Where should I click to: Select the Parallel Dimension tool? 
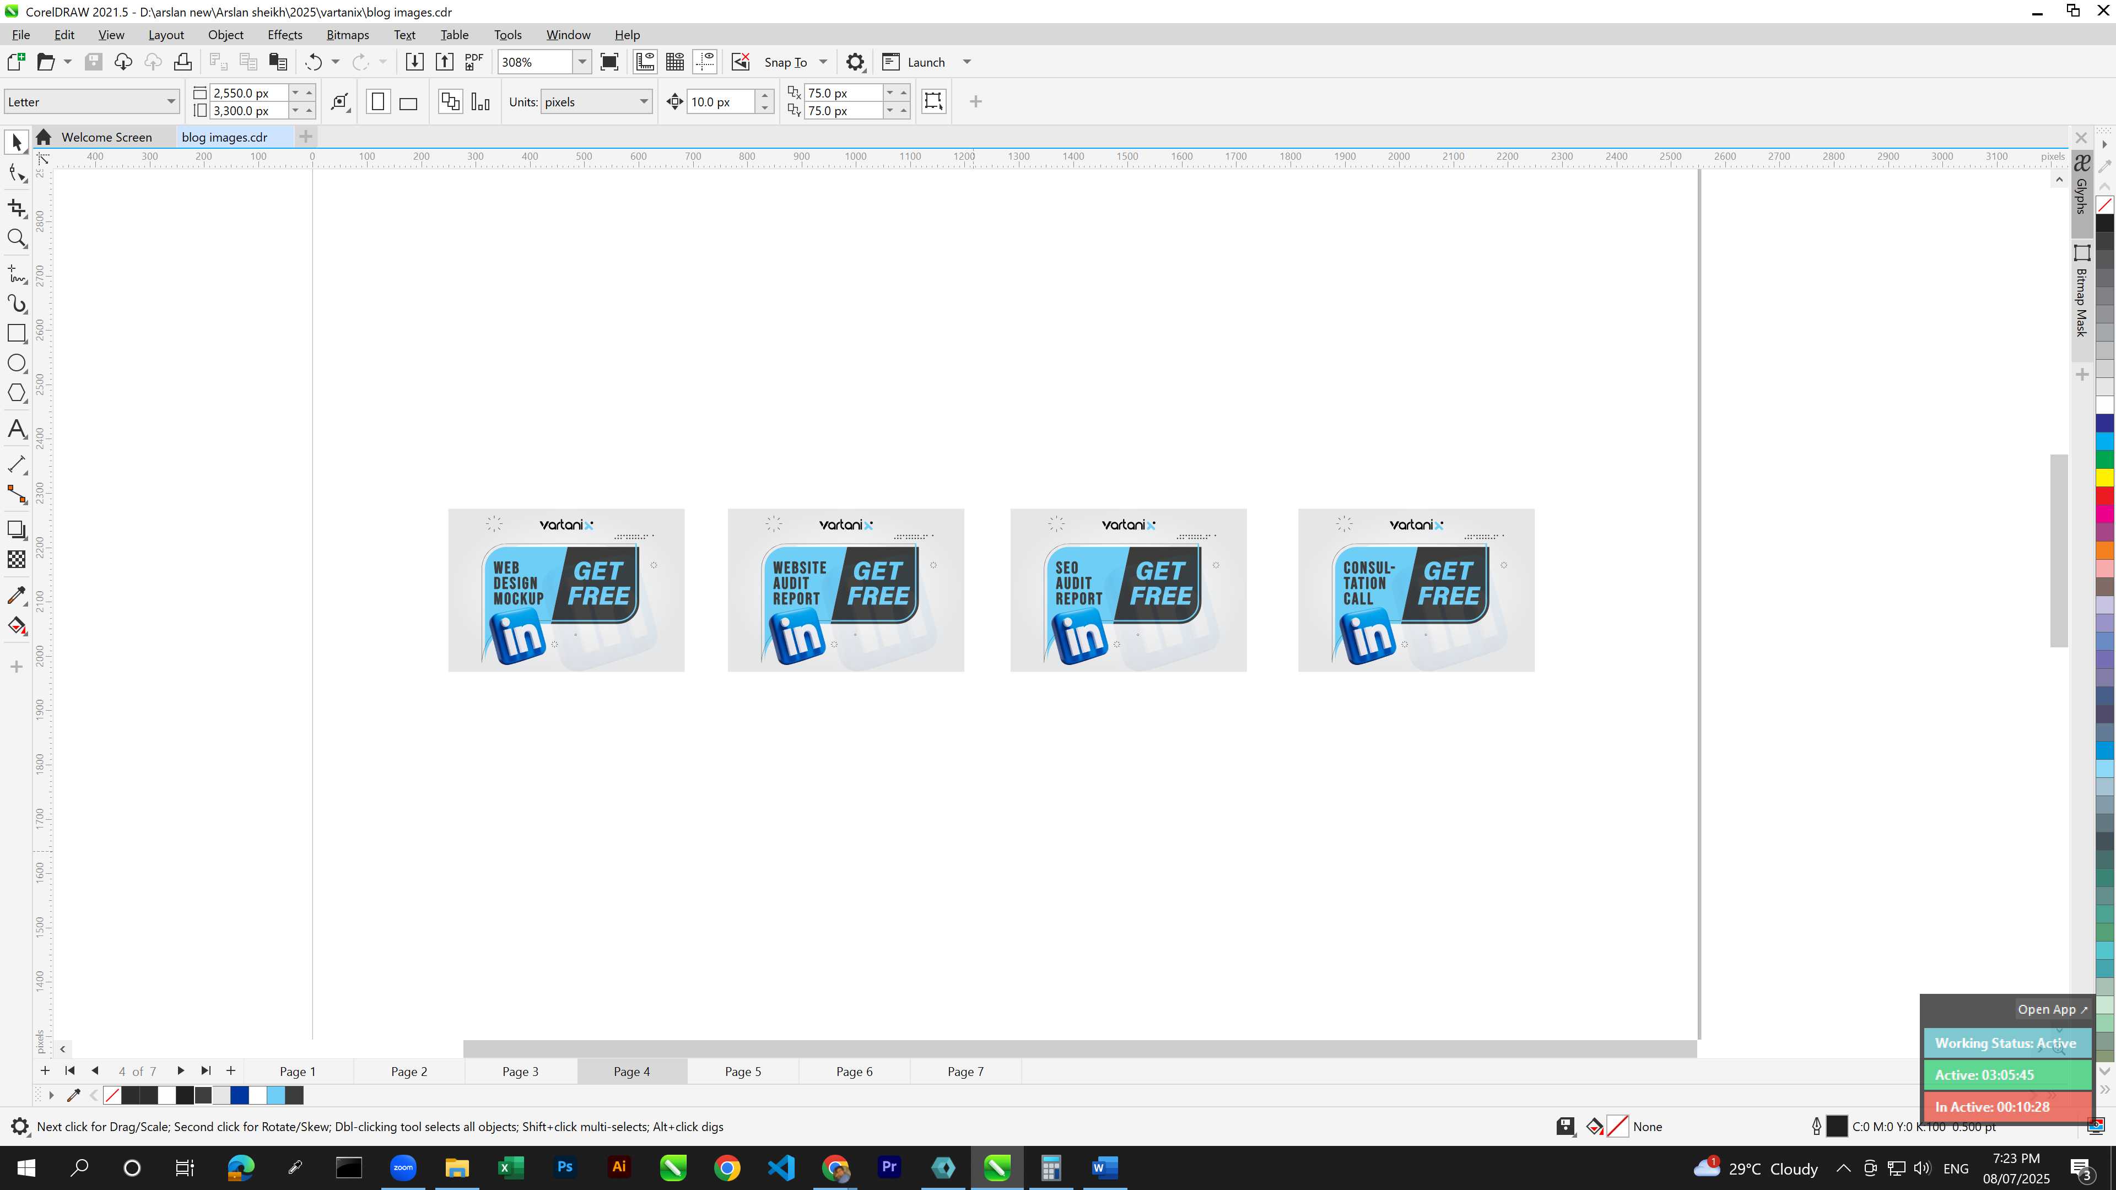click(17, 464)
